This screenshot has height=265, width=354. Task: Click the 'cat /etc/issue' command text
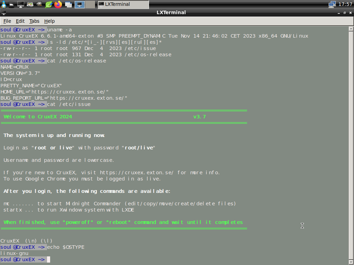(69, 104)
